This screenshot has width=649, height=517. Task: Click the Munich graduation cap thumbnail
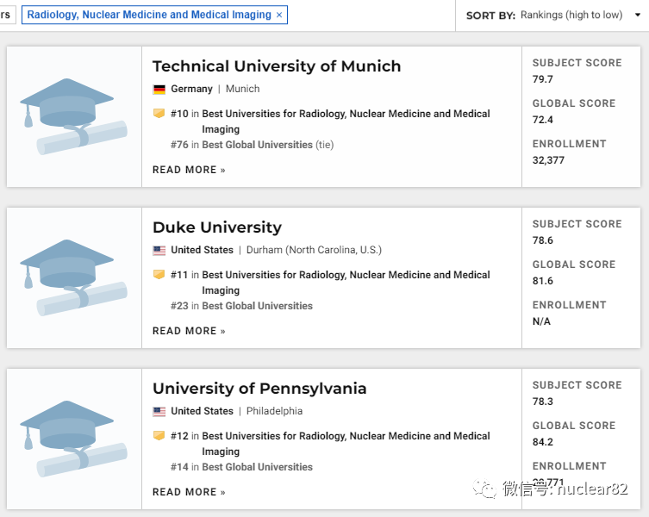tap(73, 116)
